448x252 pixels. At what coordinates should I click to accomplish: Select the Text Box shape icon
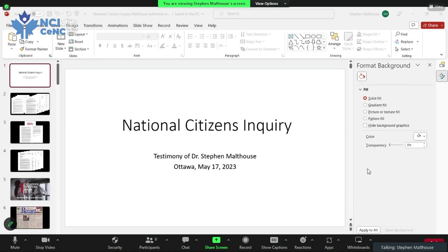pyautogui.click(x=290, y=36)
